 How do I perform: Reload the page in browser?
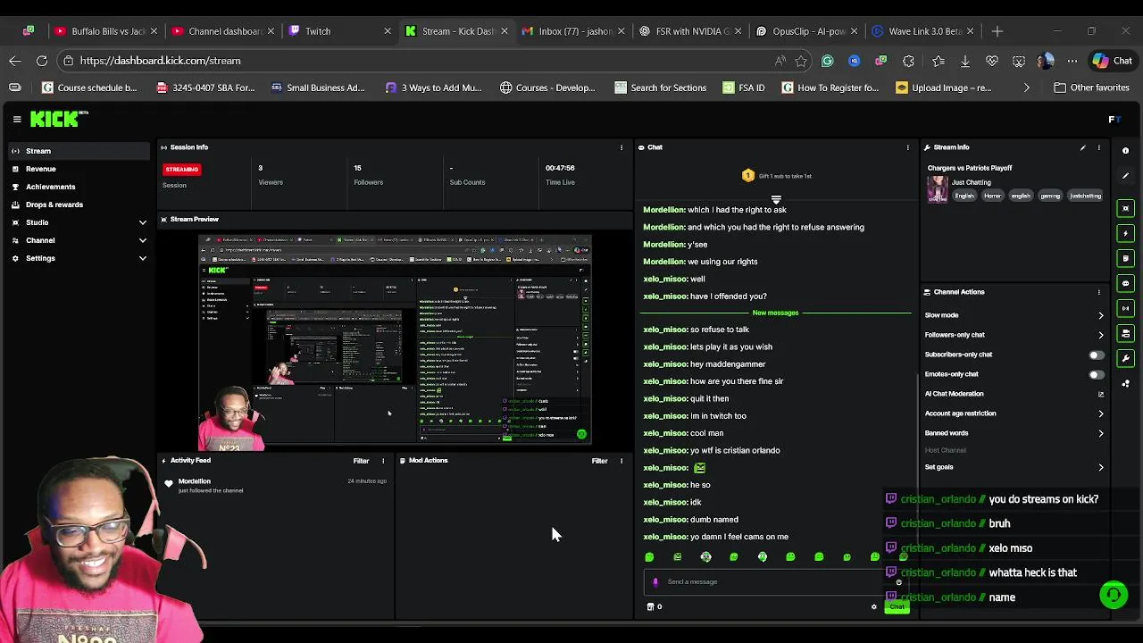click(42, 61)
